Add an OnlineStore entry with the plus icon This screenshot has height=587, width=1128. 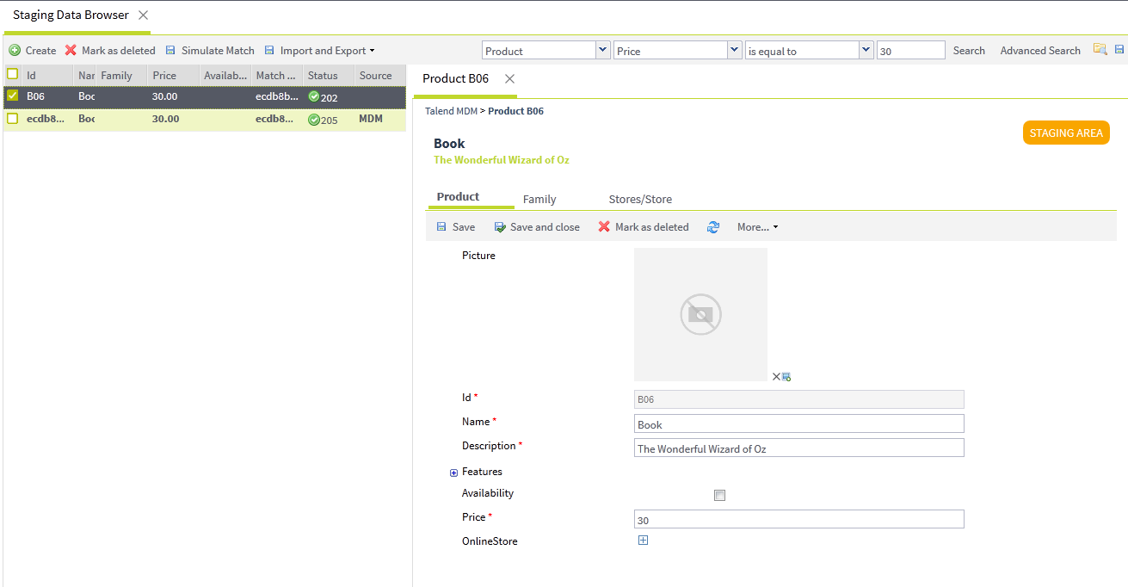click(x=643, y=541)
